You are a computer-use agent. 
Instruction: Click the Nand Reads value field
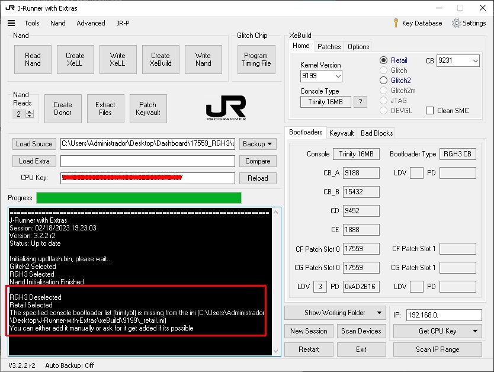(x=20, y=114)
